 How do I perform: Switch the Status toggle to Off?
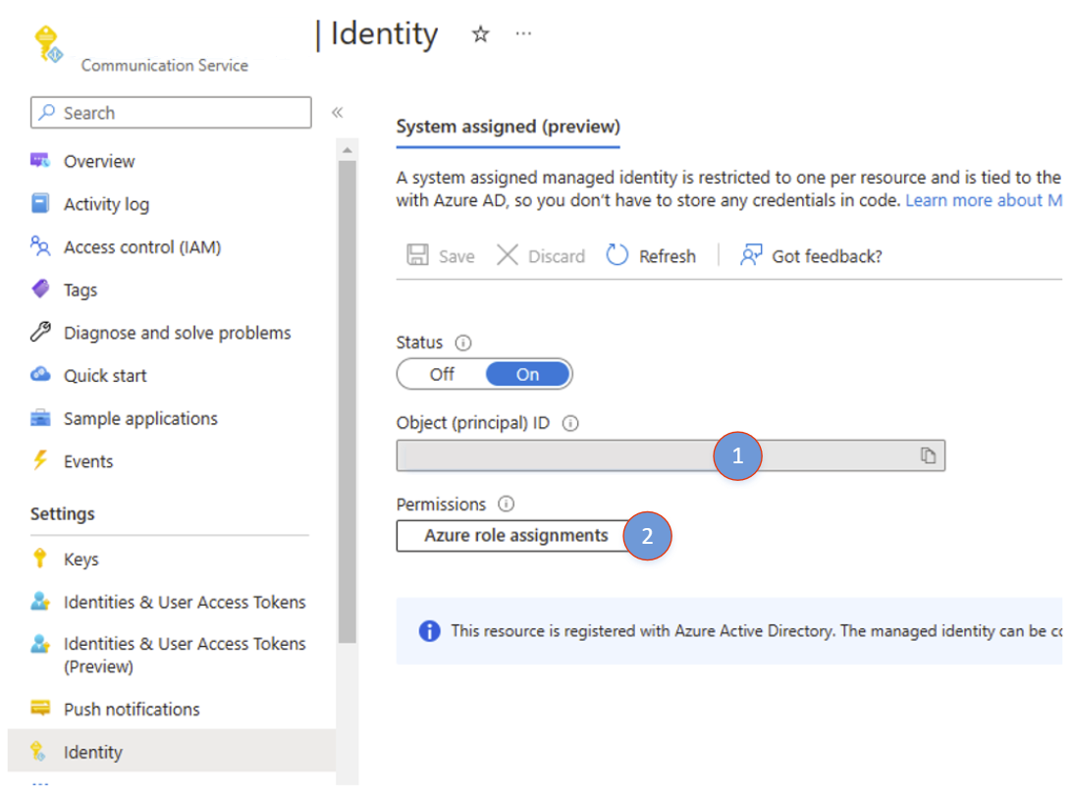coord(442,374)
